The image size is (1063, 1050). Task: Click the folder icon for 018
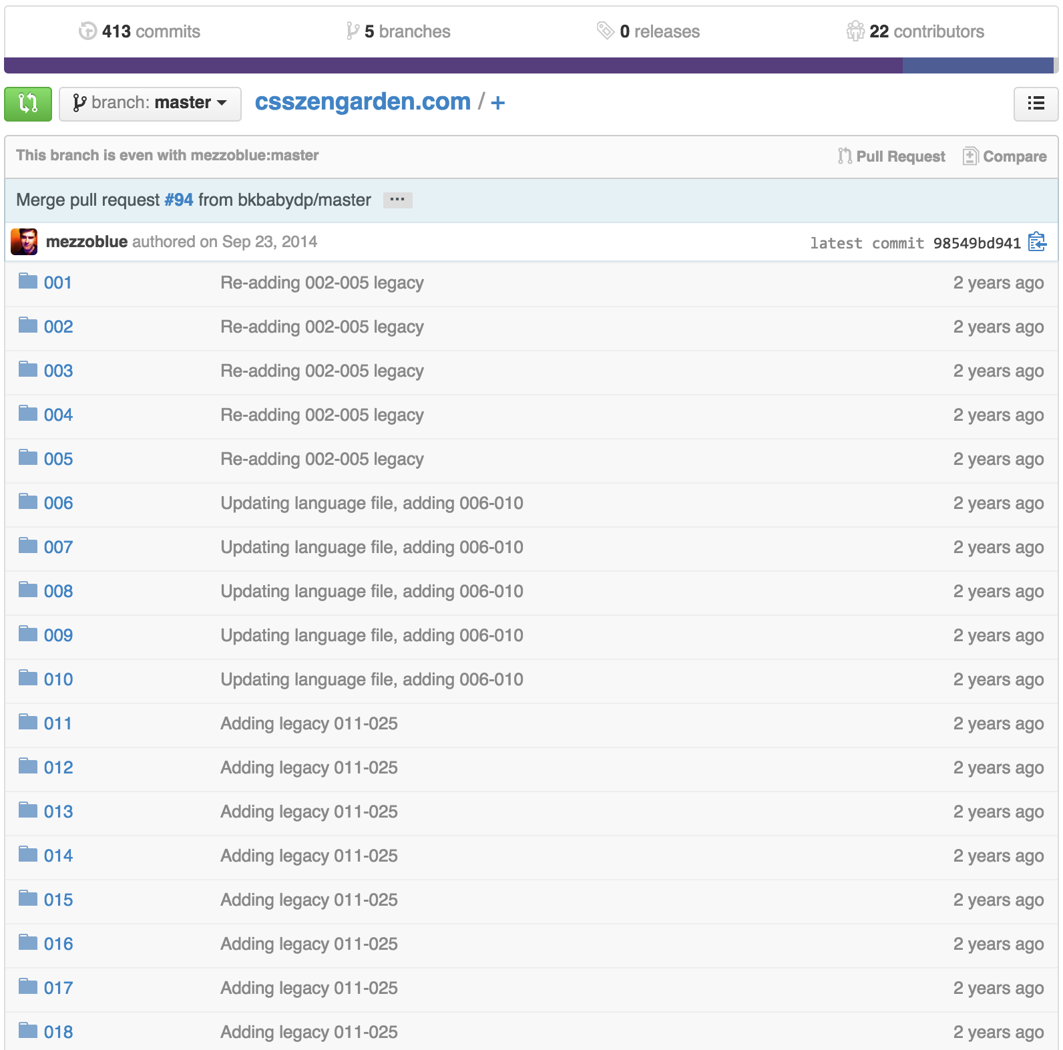tap(28, 1031)
